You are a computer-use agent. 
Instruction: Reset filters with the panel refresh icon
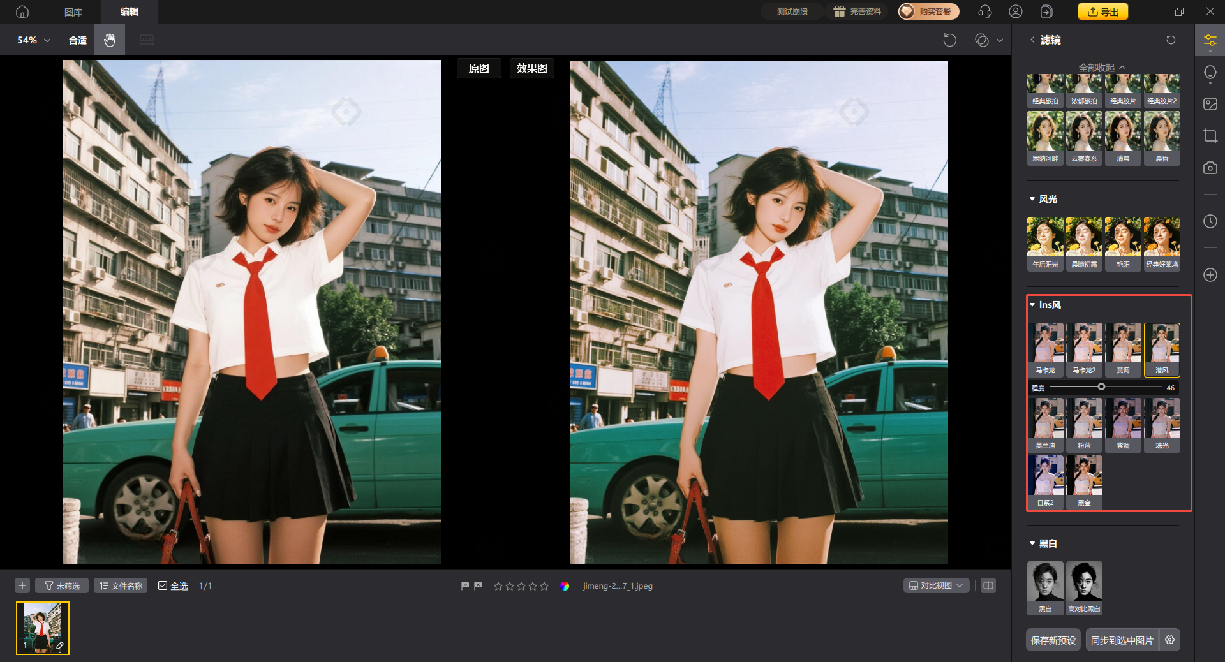click(x=1171, y=40)
